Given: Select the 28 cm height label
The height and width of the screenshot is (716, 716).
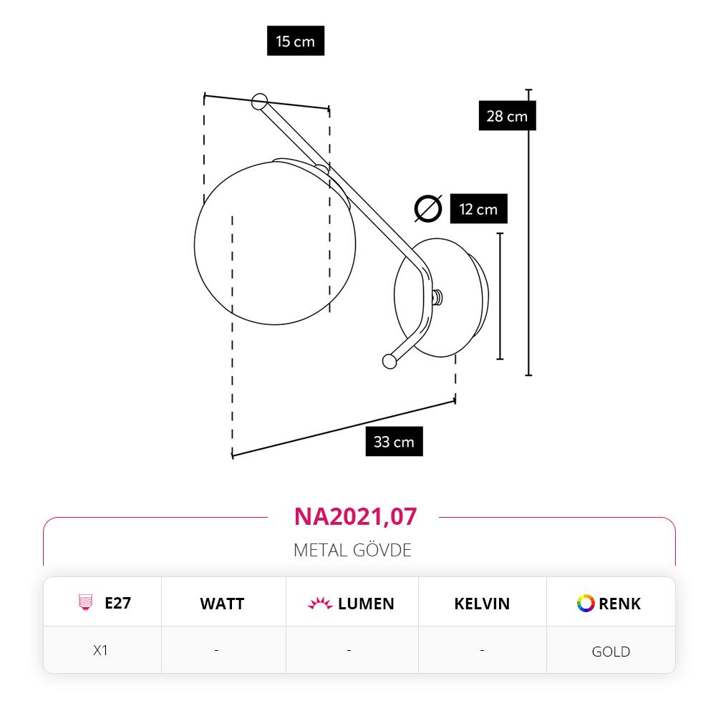Looking at the screenshot, I should click(x=507, y=116).
